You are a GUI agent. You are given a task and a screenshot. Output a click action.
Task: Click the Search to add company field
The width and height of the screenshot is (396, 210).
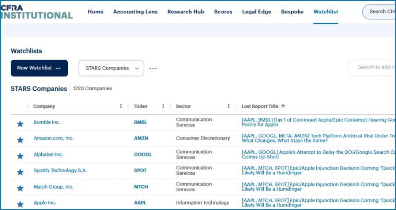pyautogui.click(x=372, y=68)
